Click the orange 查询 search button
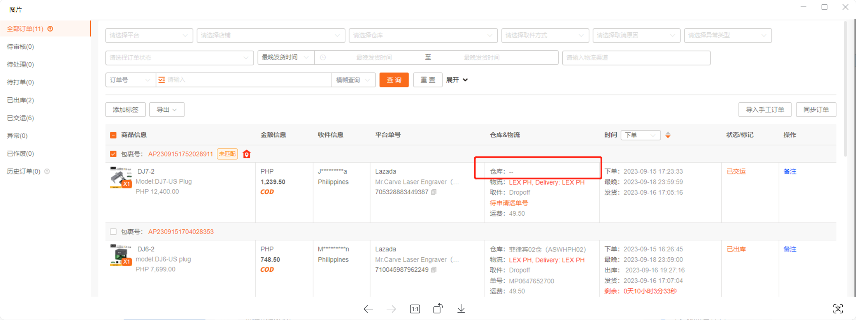856x320 pixels. (394, 80)
